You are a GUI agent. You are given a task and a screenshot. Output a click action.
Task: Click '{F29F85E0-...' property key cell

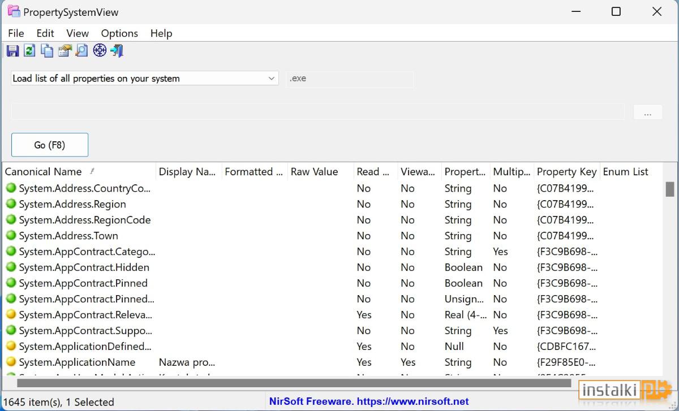(x=567, y=362)
